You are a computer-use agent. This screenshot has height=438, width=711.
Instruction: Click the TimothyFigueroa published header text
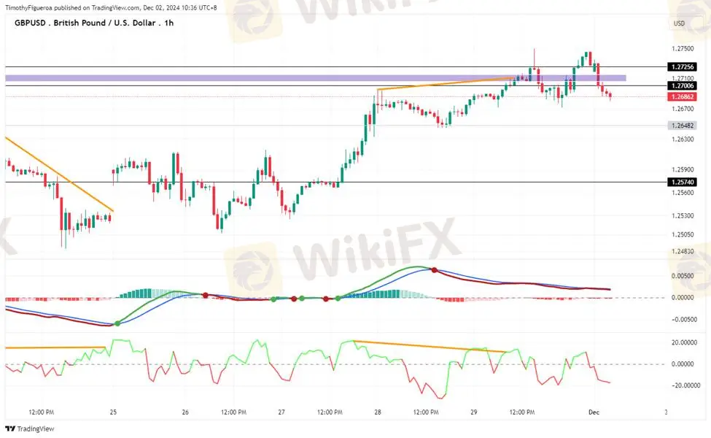(x=111, y=8)
